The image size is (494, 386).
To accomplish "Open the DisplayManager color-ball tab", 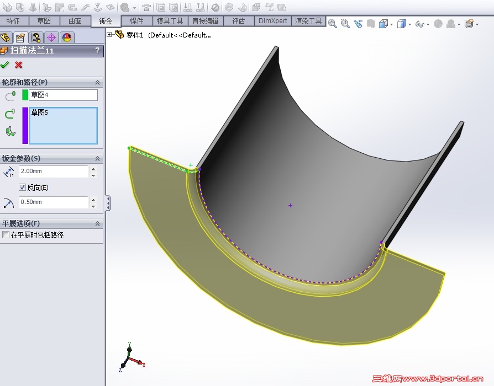I will click(x=67, y=37).
